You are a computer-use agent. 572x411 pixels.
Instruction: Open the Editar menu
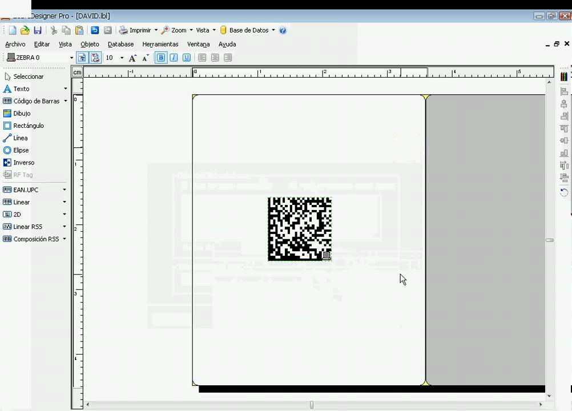(x=42, y=44)
